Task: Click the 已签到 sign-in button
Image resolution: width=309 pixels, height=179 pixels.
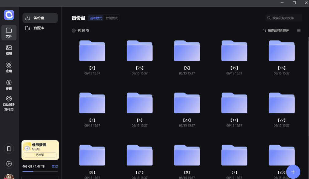Action: (40, 155)
